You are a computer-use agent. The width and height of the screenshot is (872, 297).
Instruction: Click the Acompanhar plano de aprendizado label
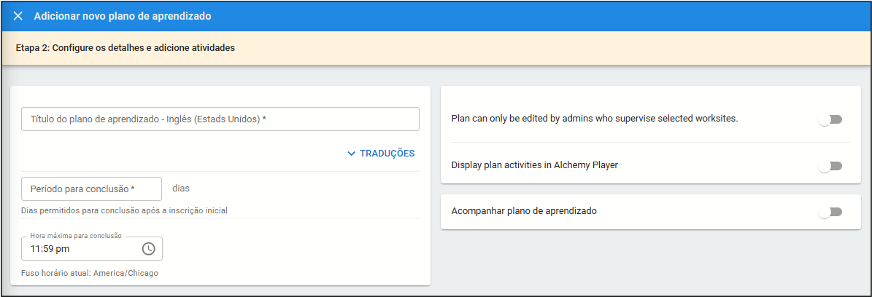point(524,211)
